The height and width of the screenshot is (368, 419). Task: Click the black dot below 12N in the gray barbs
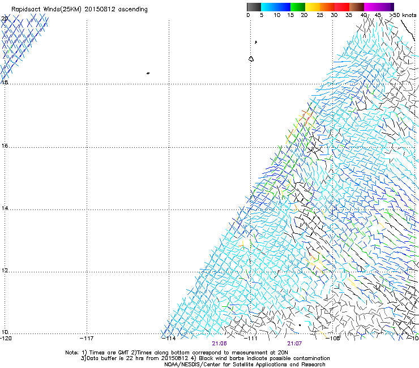(x=300, y=325)
